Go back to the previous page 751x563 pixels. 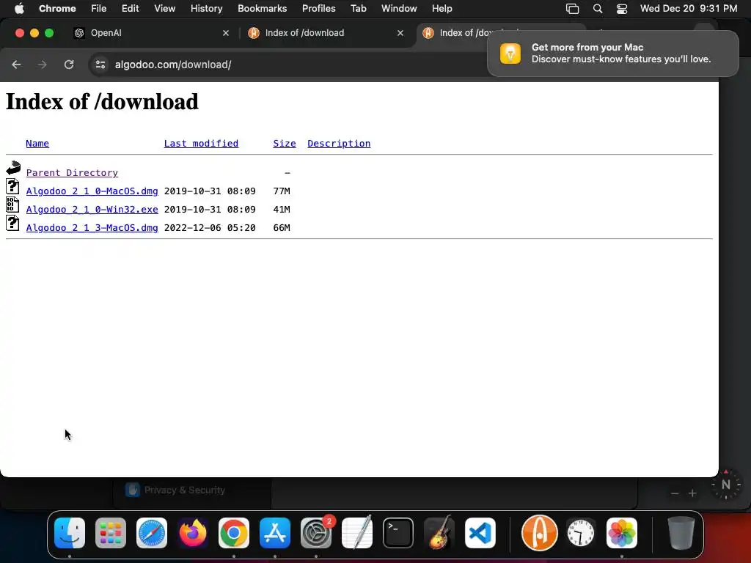(x=16, y=65)
